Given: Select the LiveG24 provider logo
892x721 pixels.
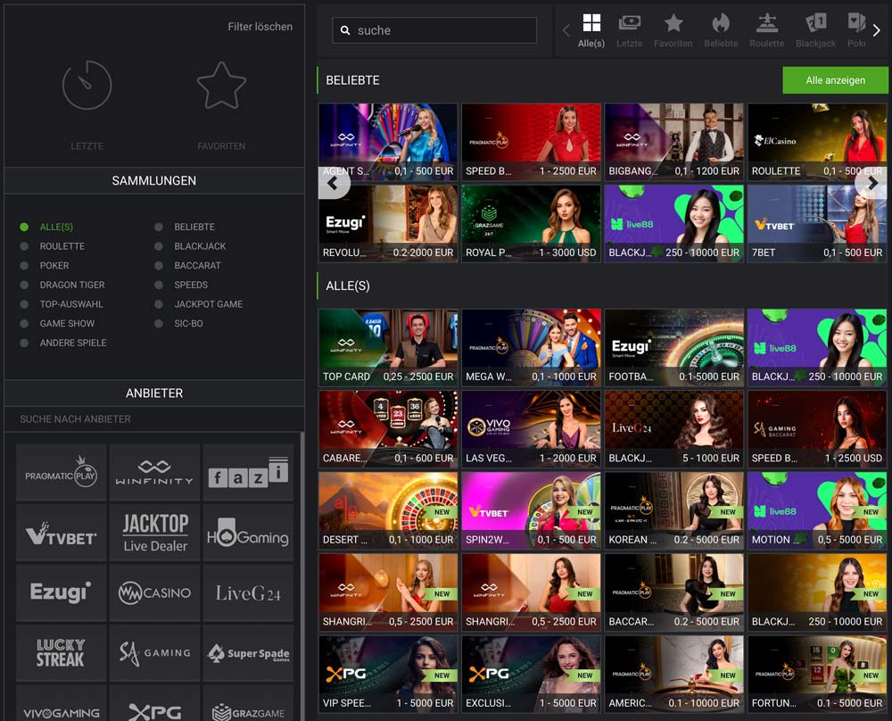Looking at the screenshot, I should 248,593.
